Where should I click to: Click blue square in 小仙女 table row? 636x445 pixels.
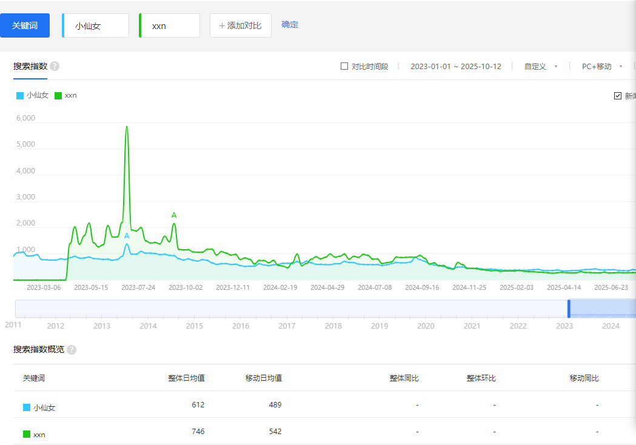pyautogui.click(x=27, y=408)
